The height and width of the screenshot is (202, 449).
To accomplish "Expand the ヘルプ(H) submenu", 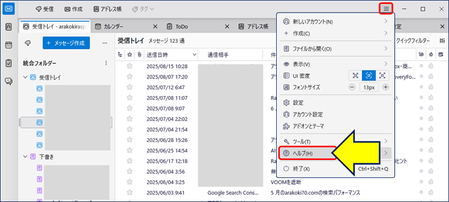I will click(335, 153).
